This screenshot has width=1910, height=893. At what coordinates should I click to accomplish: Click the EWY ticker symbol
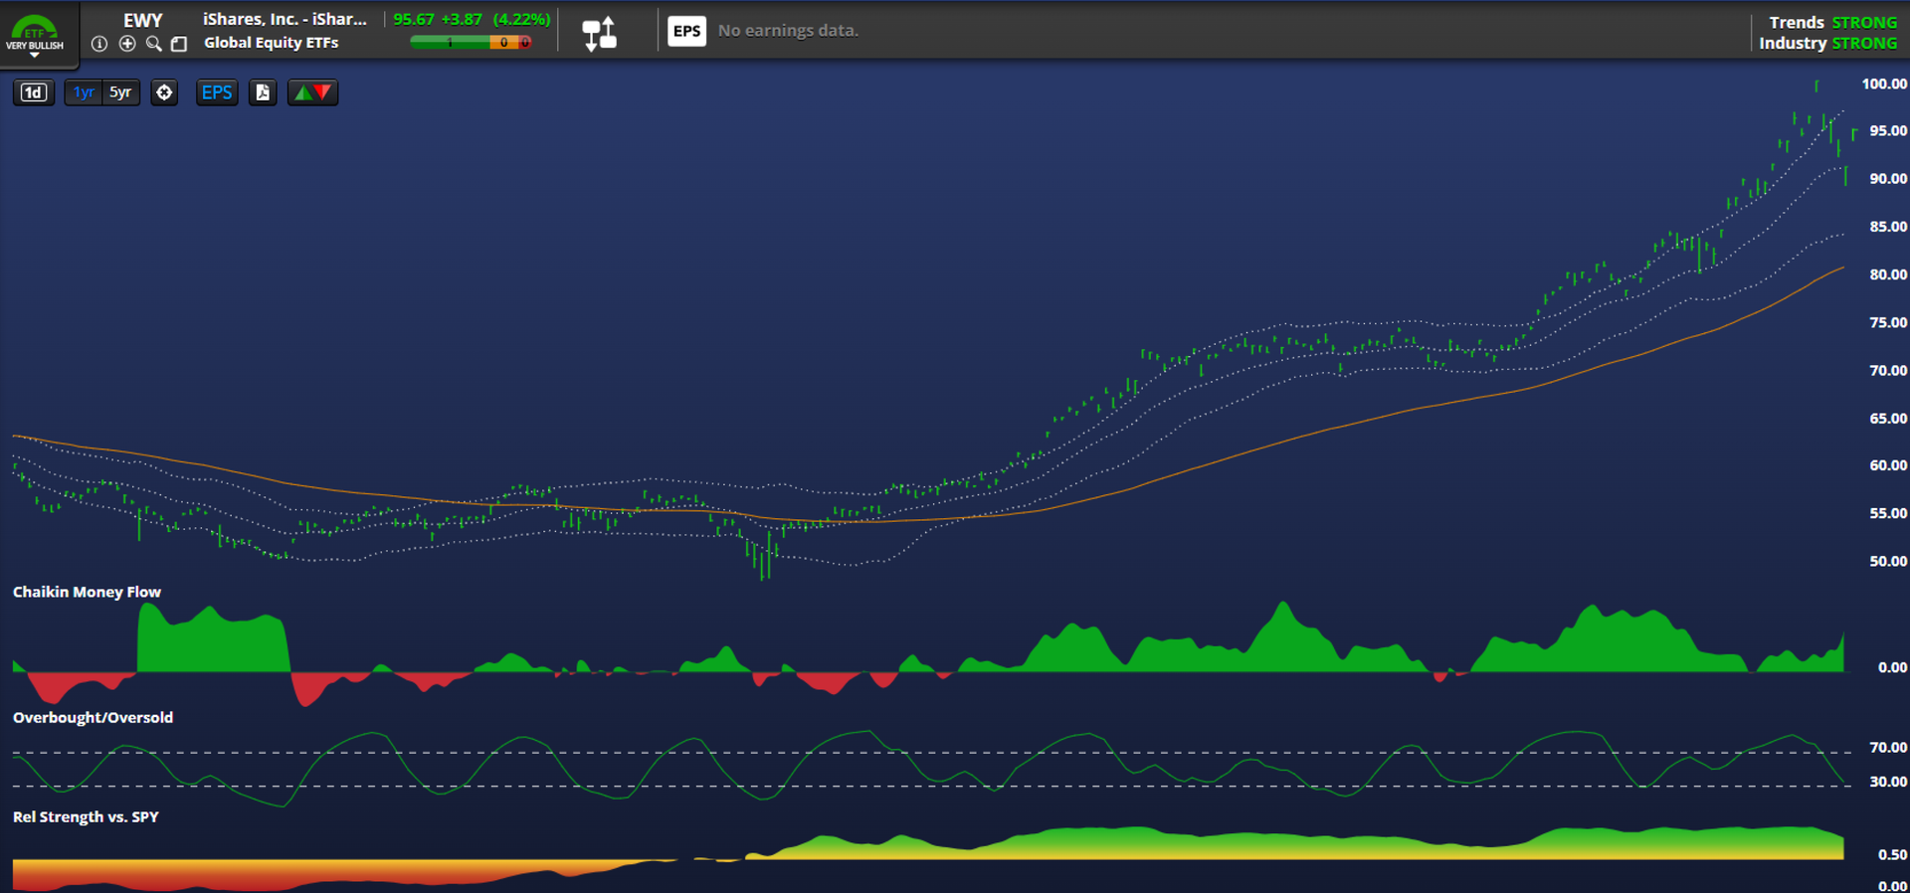pyautogui.click(x=142, y=20)
